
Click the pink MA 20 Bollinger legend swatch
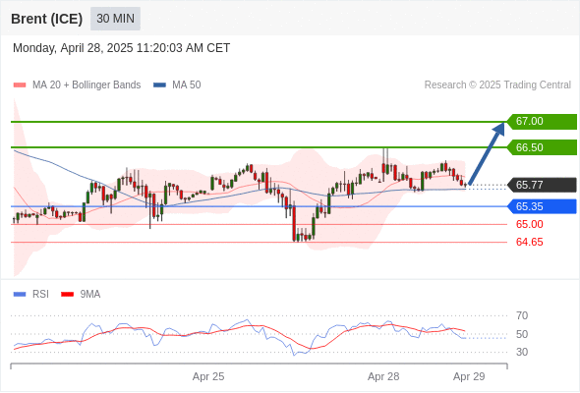point(20,85)
